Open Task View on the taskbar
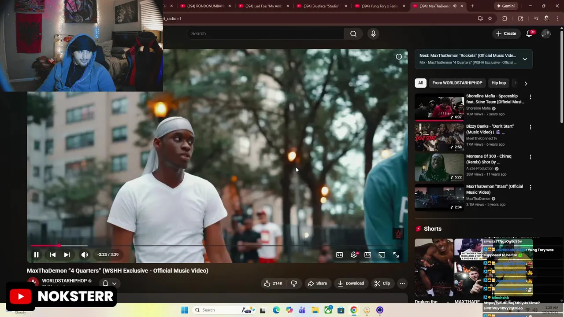This screenshot has width=564, height=317. pos(263,310)
